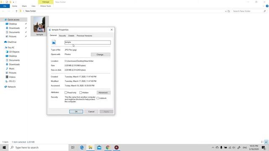Open Pictures under Quick access
Image resolution: width=269 pixels, height=151 pixels.
point(13,36)
